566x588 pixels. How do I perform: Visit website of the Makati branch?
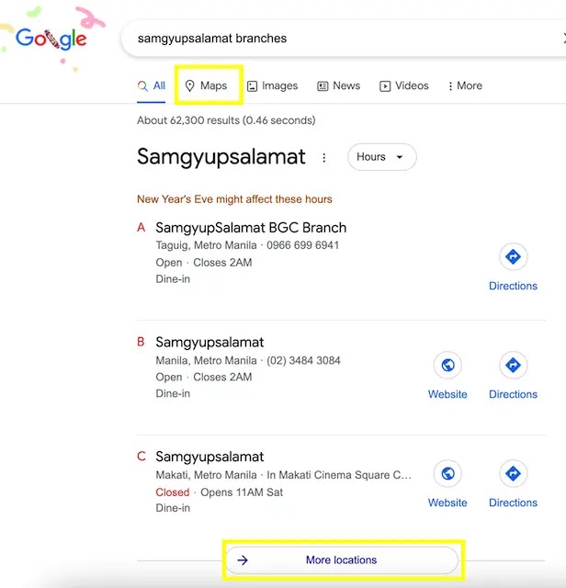[447, 484]
